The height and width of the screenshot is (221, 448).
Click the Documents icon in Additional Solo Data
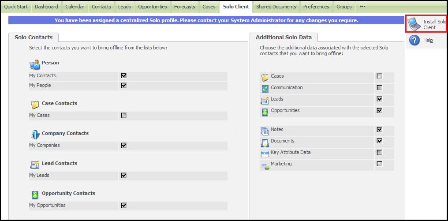(265, 142)
